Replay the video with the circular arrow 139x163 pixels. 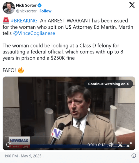(8, 144)
